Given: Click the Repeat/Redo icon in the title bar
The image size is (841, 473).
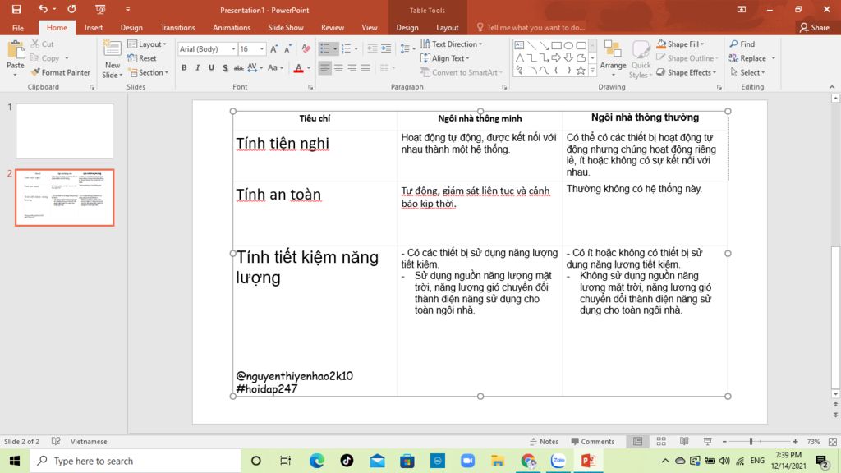Looking at the screenshot, I should [71, 9].
